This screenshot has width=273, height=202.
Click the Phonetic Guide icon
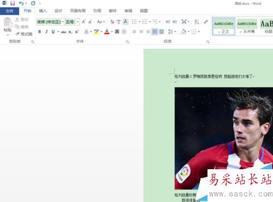[118, 22]
